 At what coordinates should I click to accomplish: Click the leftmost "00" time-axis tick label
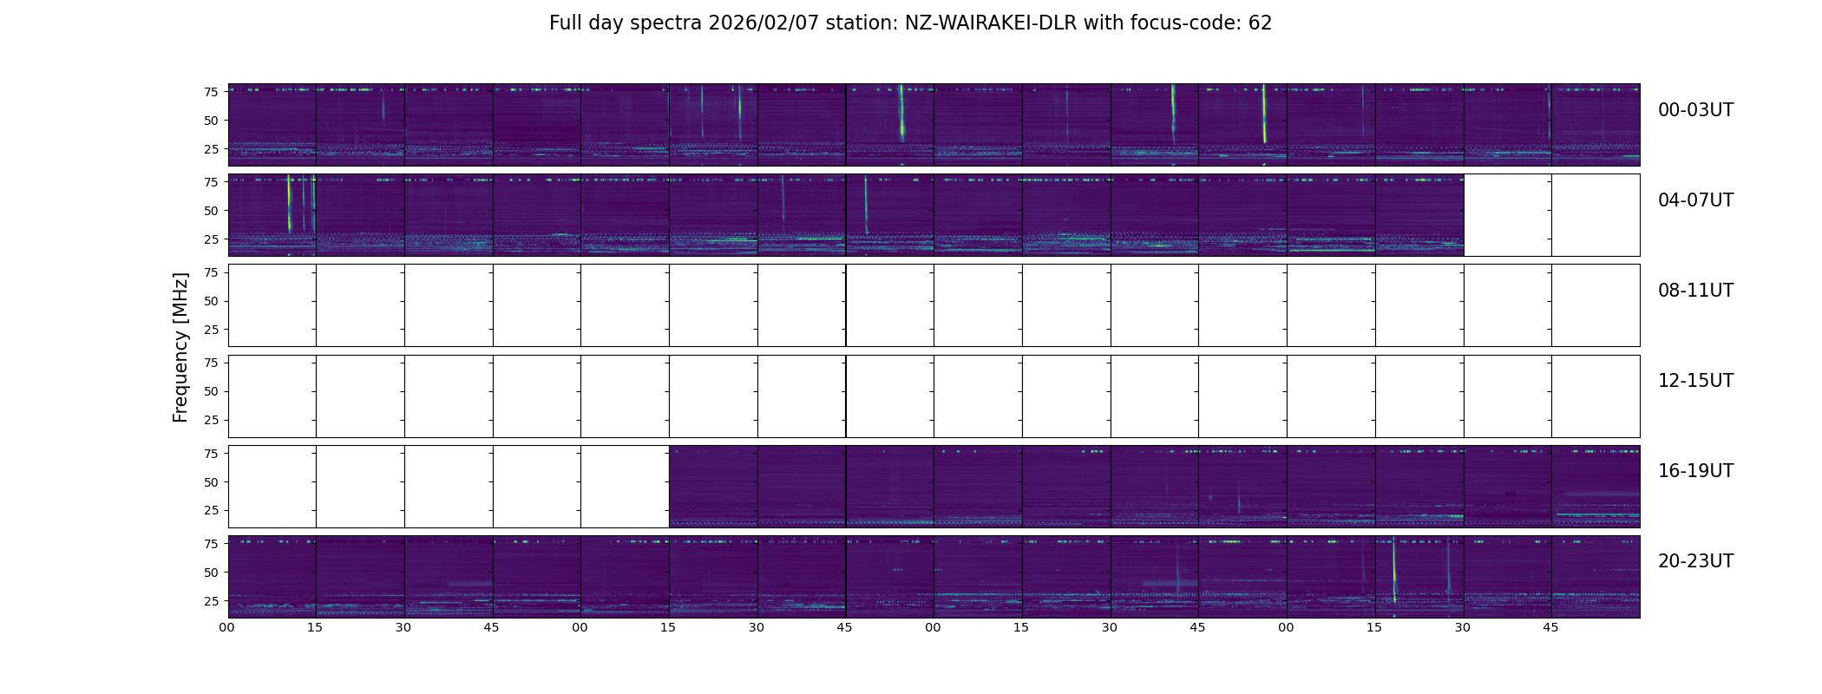[x=227, y=627]
